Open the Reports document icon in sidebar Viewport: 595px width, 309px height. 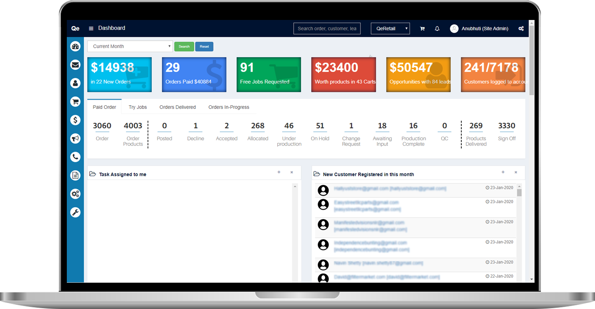coord(75,175)
